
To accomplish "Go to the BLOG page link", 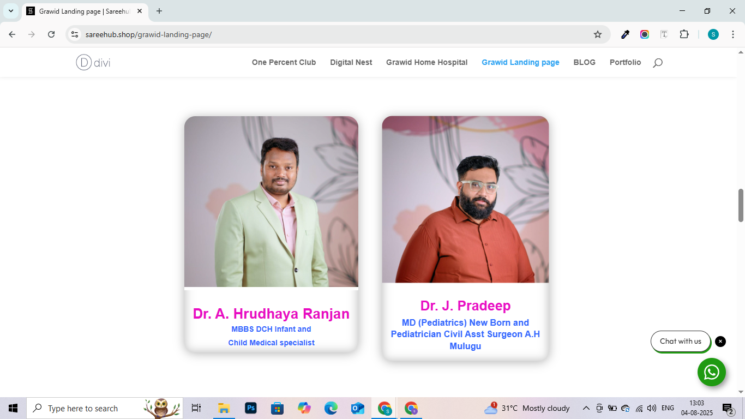I will (x=584, y=63).
